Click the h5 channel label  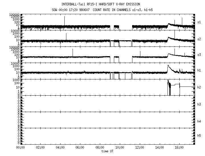(x=199, y=136)
